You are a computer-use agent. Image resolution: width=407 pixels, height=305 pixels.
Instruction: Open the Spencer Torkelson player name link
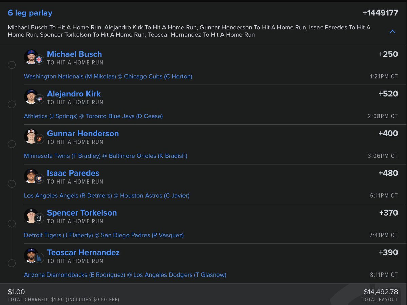82,213
